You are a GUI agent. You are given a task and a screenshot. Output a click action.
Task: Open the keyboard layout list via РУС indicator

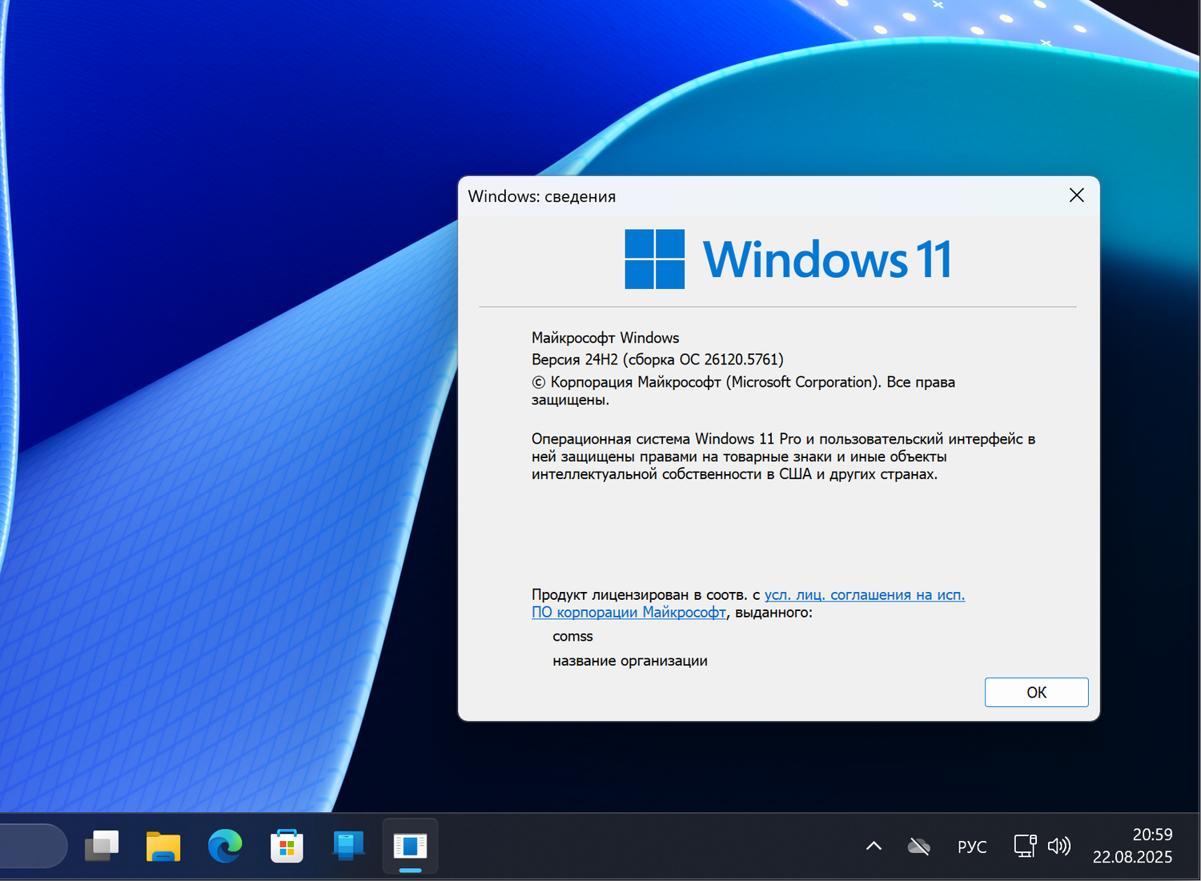[971, 846]
